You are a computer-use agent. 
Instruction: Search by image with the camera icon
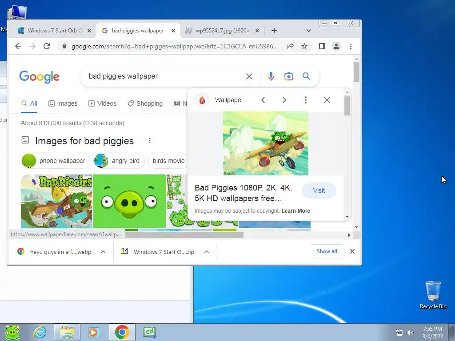coord(288,76)
